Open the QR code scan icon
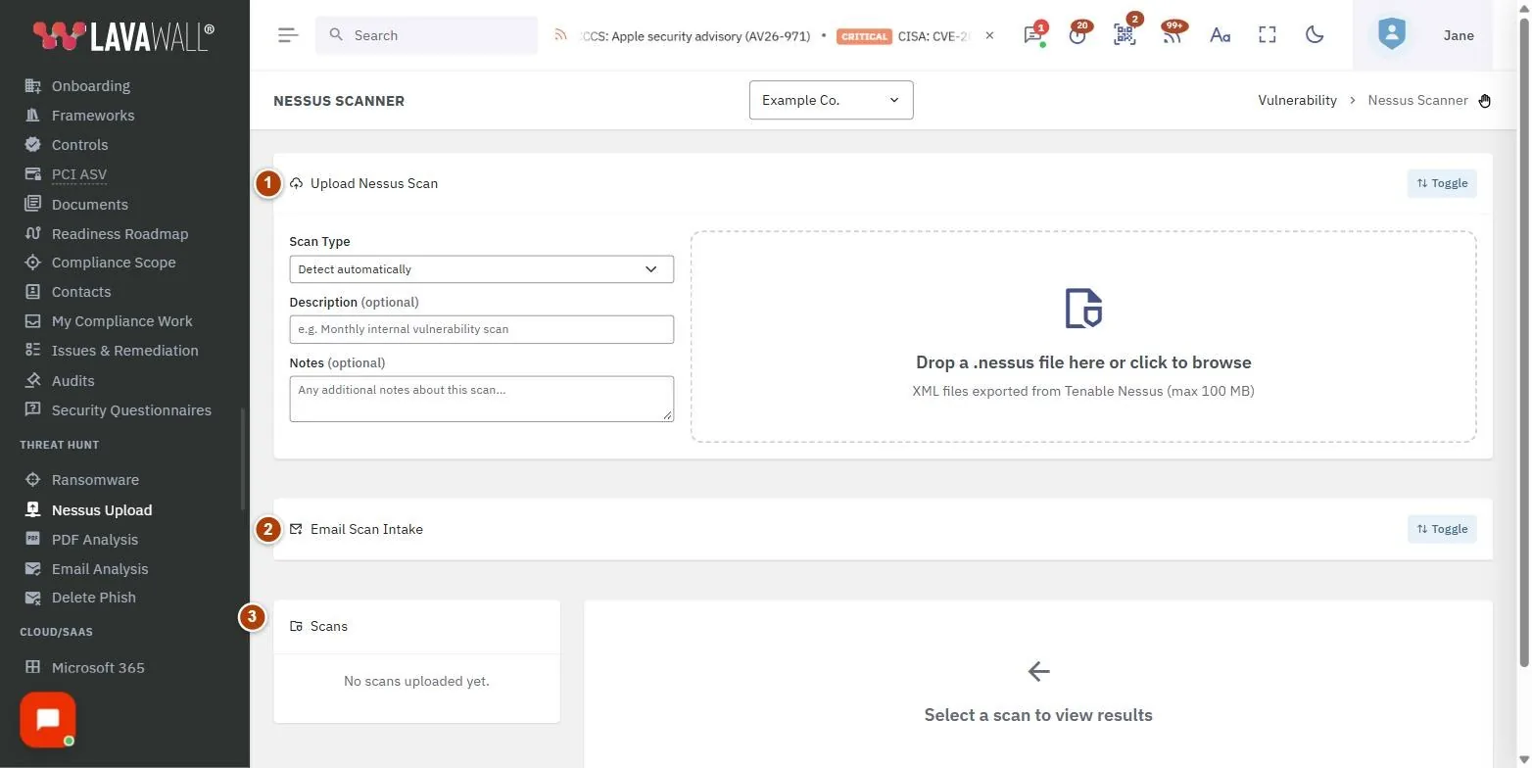Viewport: 1532px width, 768px height. 1125,35
